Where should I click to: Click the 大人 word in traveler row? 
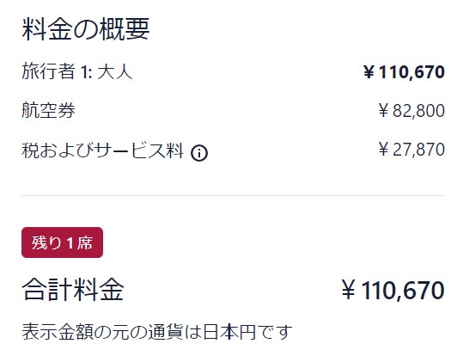pyautogui.click(x=115, y=71)
